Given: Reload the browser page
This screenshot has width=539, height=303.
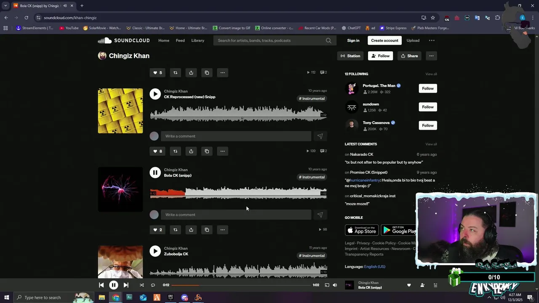Looking at the screenshot, I should coord(26,18).
